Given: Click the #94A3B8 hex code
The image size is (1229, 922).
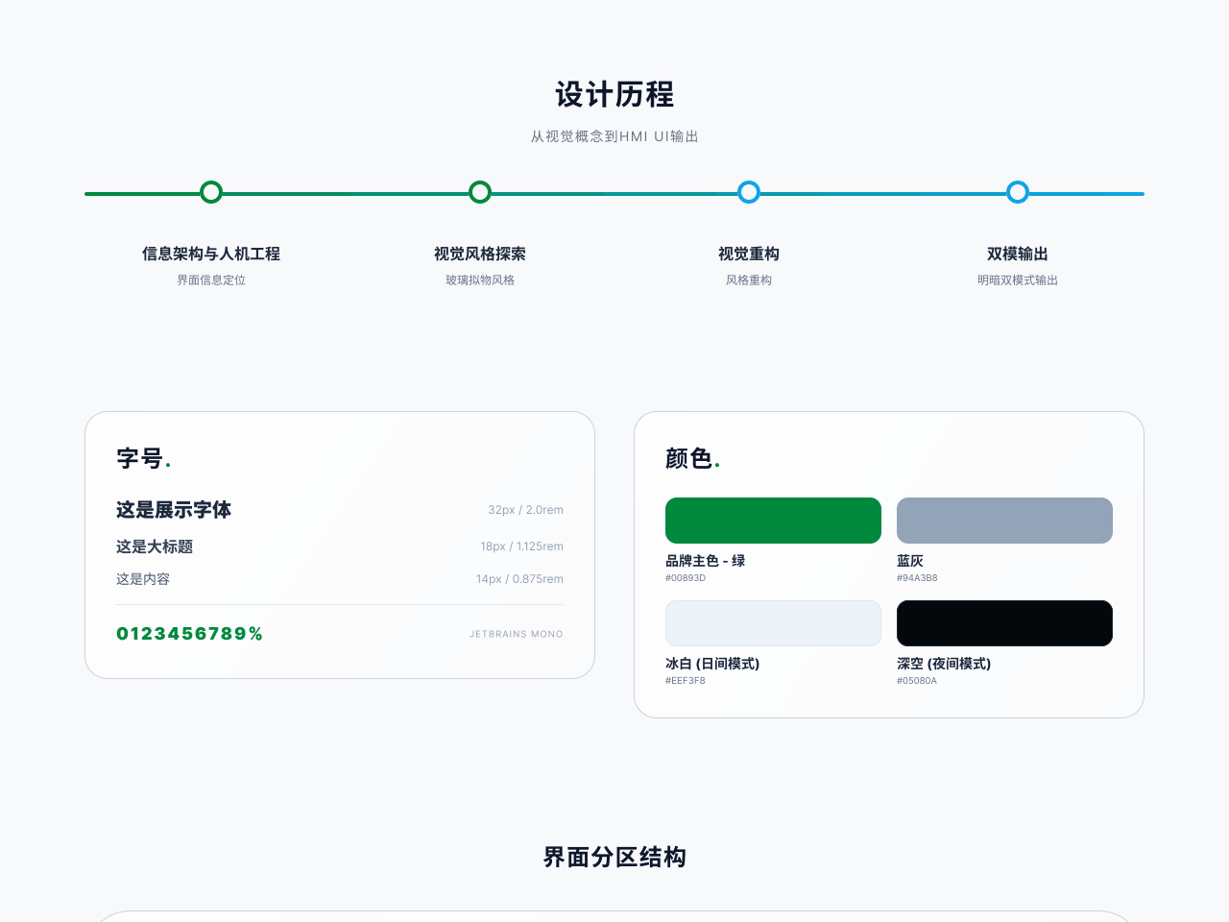Looking at the screenshot, I should tap(917, 578).
